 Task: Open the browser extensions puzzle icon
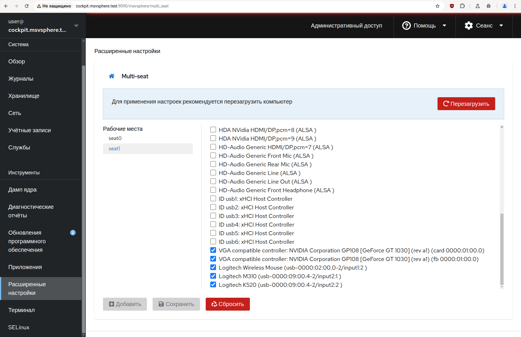[462, 6]
